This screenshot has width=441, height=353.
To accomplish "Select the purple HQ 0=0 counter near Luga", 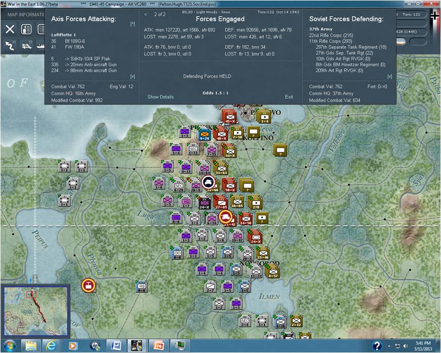I will (x=176, y=217).
